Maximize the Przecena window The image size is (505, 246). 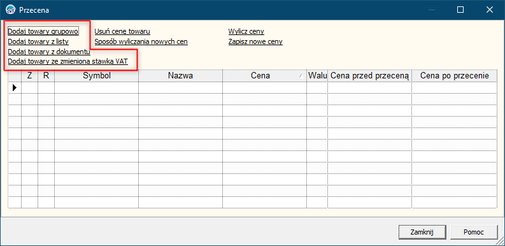point(460,10)
